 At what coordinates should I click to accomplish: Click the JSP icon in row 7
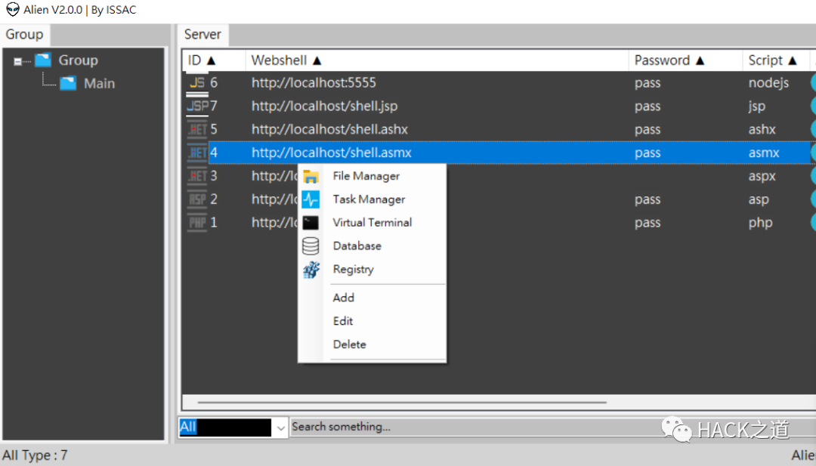[x=197, y=106]
